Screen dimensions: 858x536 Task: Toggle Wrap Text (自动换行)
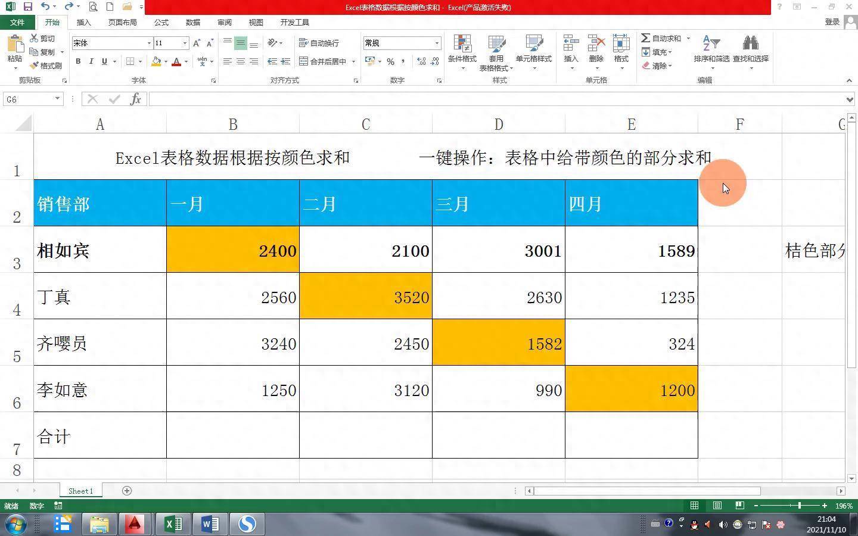tap(319, 43)
